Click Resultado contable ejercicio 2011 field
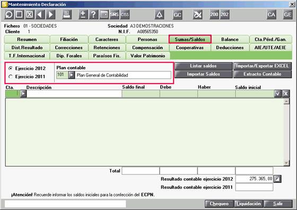The width and height of the screenshot is (297, 210). coord(254,187)
